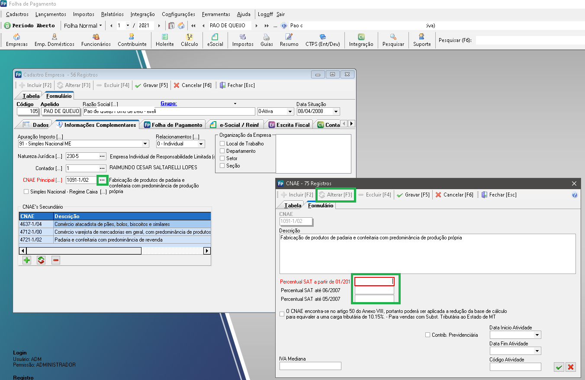Click the IVA Mediana input field
This screenshot has height=380, width=585.
(x=310, y=366)
